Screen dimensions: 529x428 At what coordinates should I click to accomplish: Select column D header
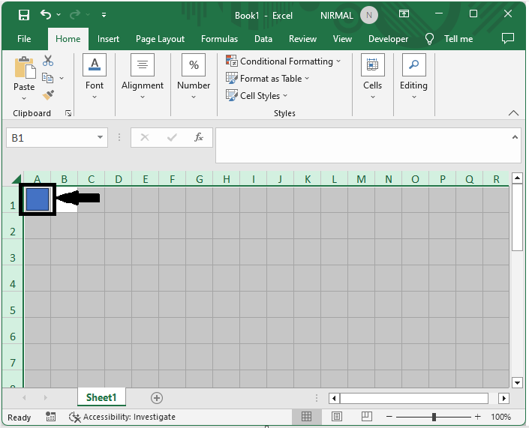pos(119,179)
